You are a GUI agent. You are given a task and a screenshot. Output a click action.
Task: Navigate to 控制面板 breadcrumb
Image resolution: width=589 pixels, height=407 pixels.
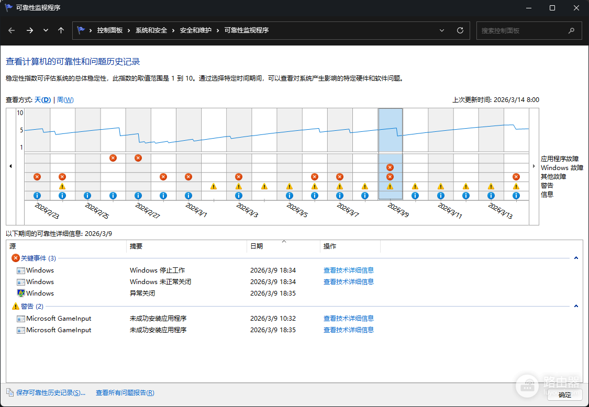[110, 30]
